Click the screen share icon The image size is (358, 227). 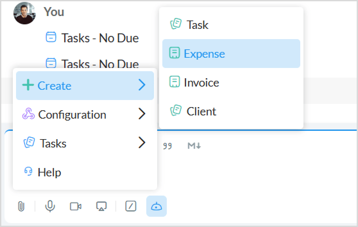101,206
